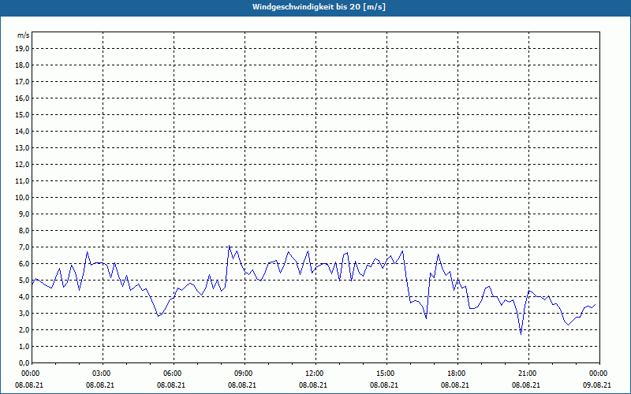
Task: Click the 15:00 time label
Action: tap(386, 374)
